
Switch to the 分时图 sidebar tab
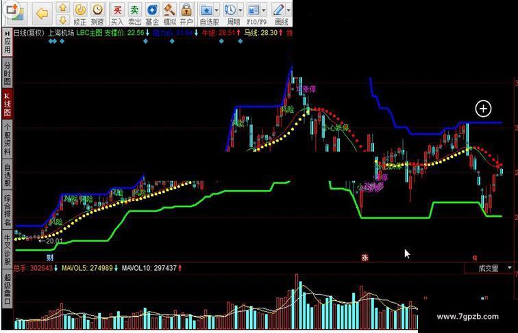pos(8,72)
